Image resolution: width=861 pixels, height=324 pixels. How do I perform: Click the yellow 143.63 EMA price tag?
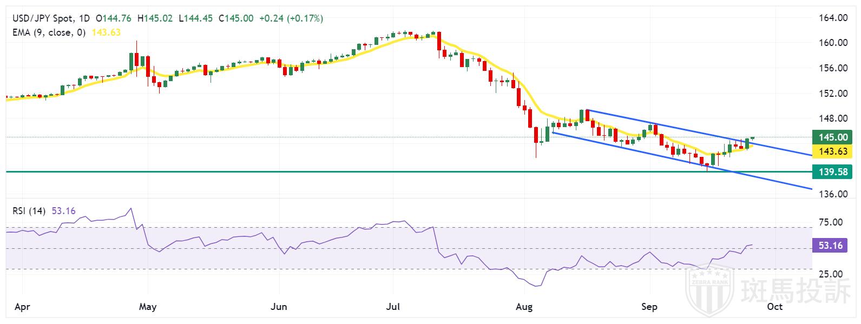click(x=832, y=151)
